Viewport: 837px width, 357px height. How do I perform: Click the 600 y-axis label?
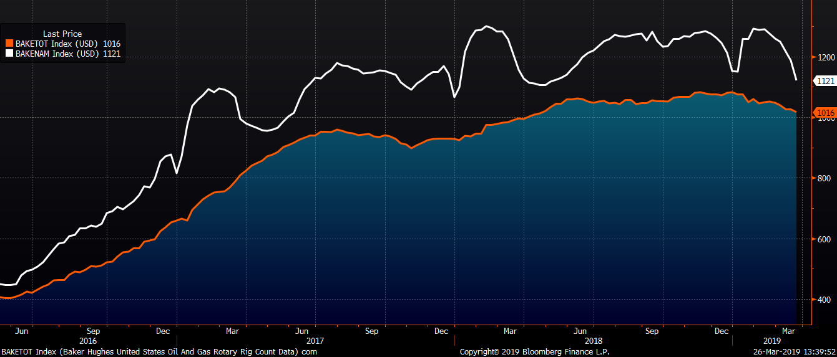pyautogui.click(x=823, y=239)
